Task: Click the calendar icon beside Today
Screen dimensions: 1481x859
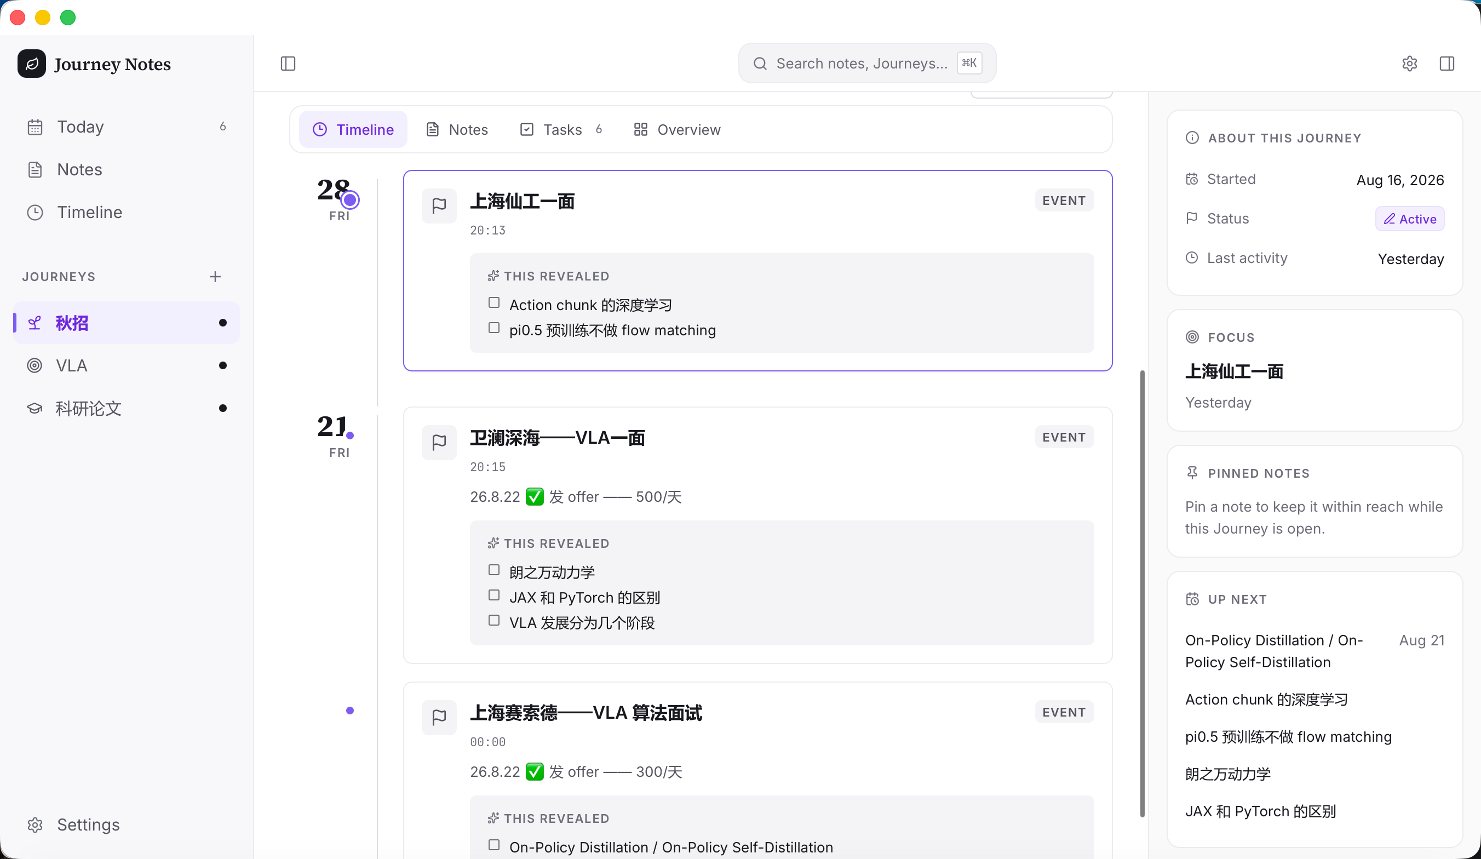Action: (35, 127)
